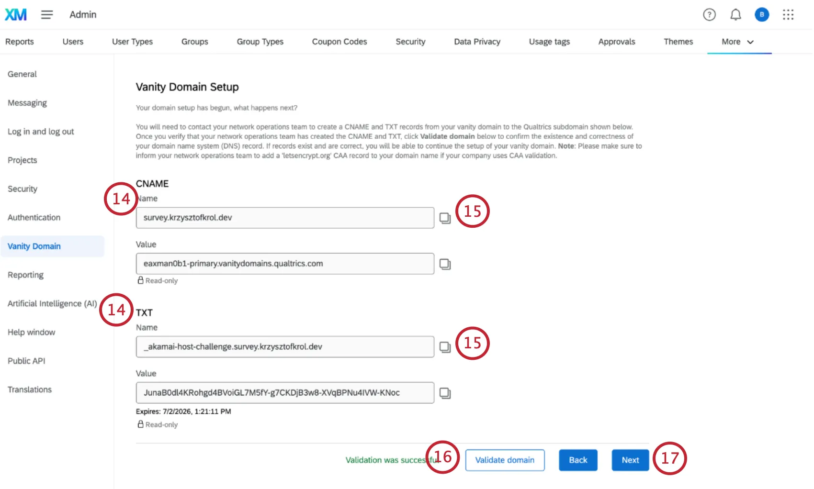Select Vanity Domain in sidebar
The width and height of the screenshot is (814, 489).
[52, 246]
